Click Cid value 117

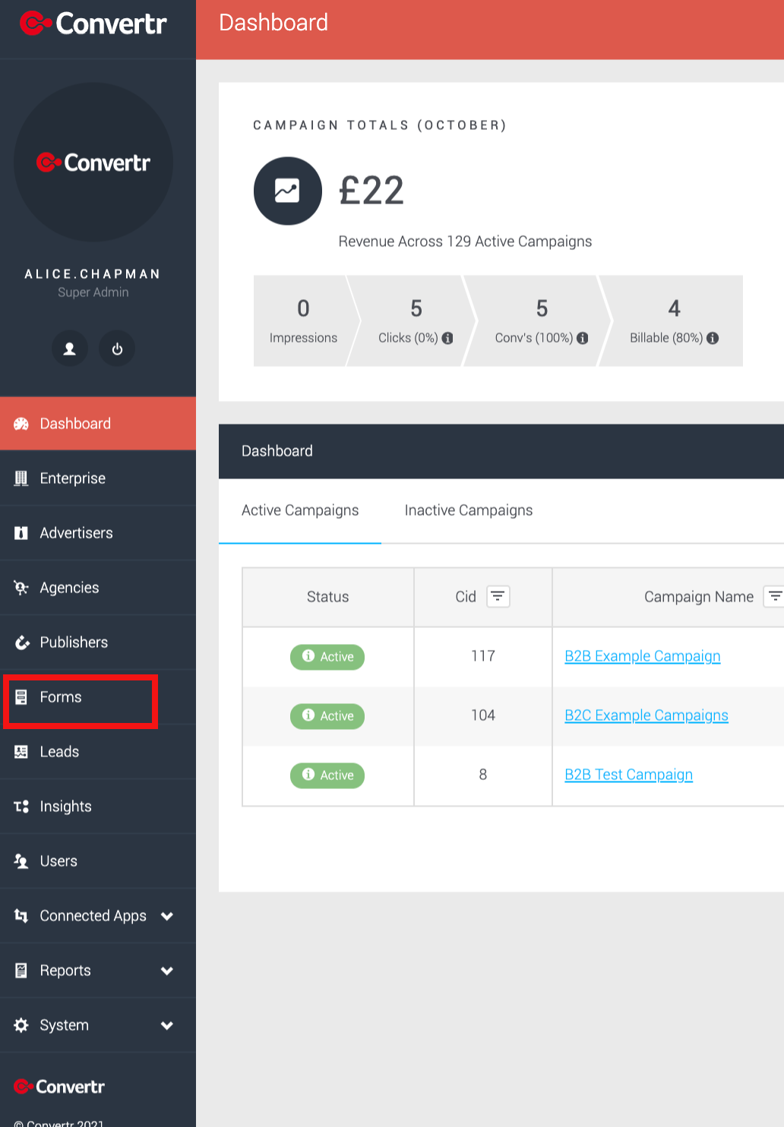(483, 656)
